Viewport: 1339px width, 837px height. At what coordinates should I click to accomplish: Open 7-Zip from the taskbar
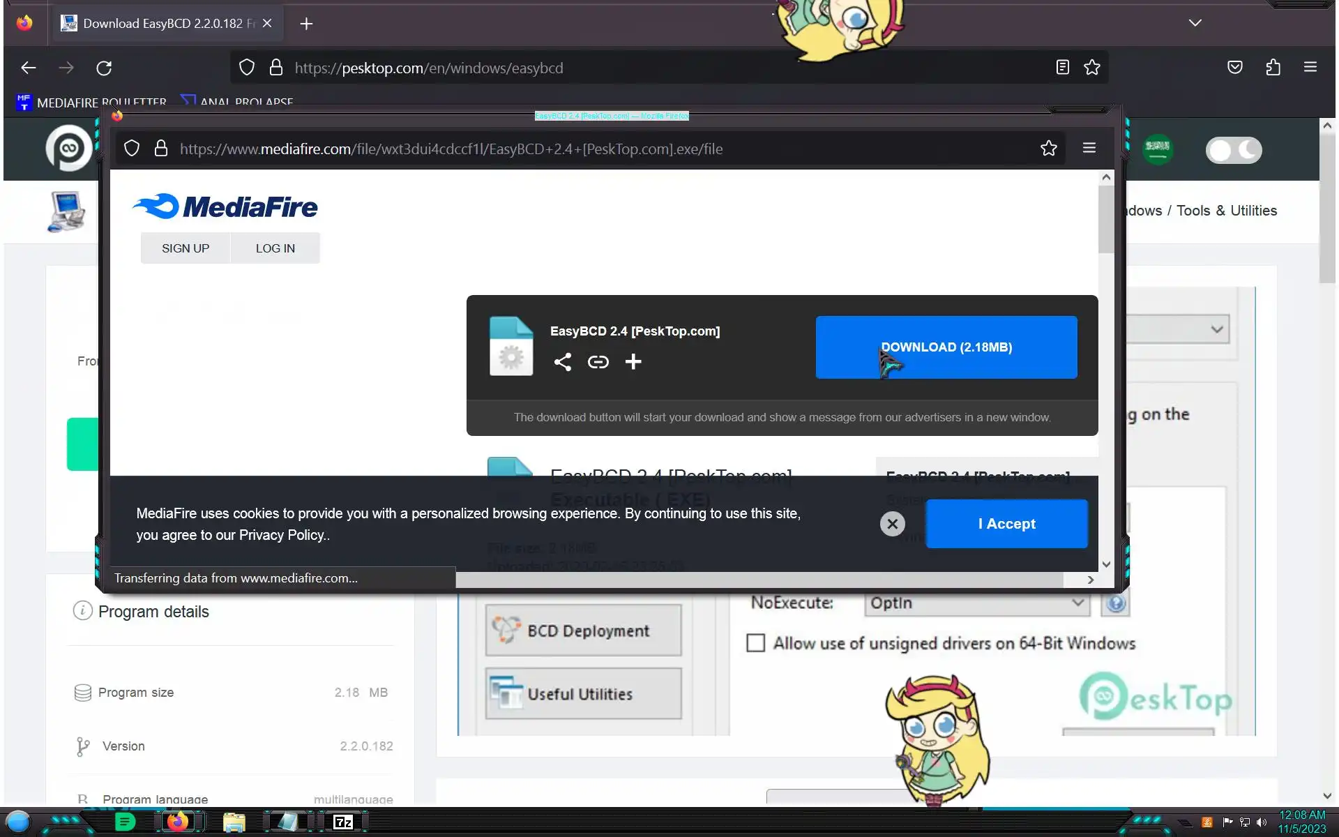[342, 822]
